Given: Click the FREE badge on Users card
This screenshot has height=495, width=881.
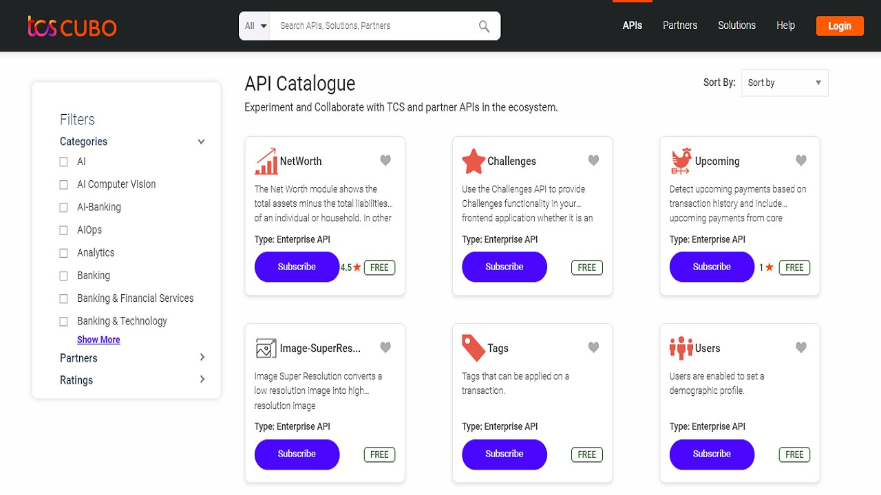Looking at the screenshot, I should click(794, 454).
